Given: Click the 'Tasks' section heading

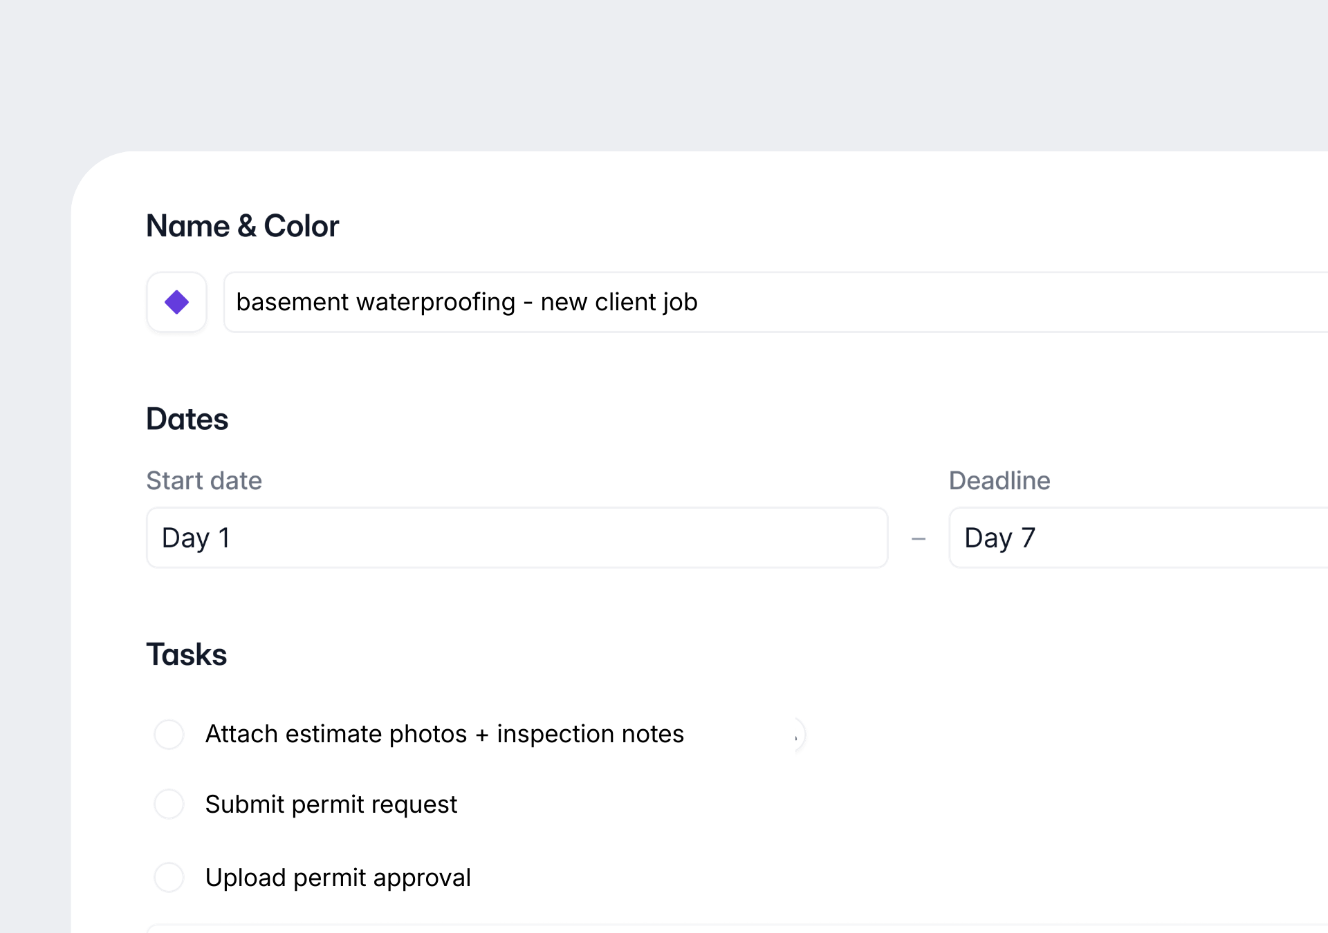Looking at the screenshot, I should pos(186,654).
